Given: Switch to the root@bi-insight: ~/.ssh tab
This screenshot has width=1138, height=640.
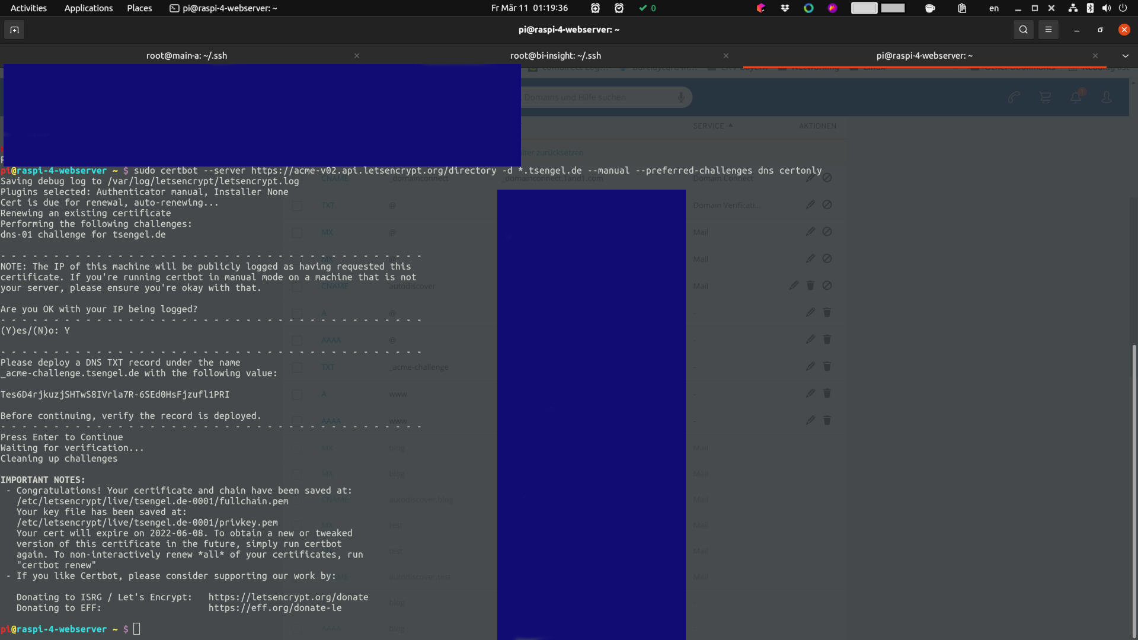Looking at the screenshot, I should tap(555, 56).
